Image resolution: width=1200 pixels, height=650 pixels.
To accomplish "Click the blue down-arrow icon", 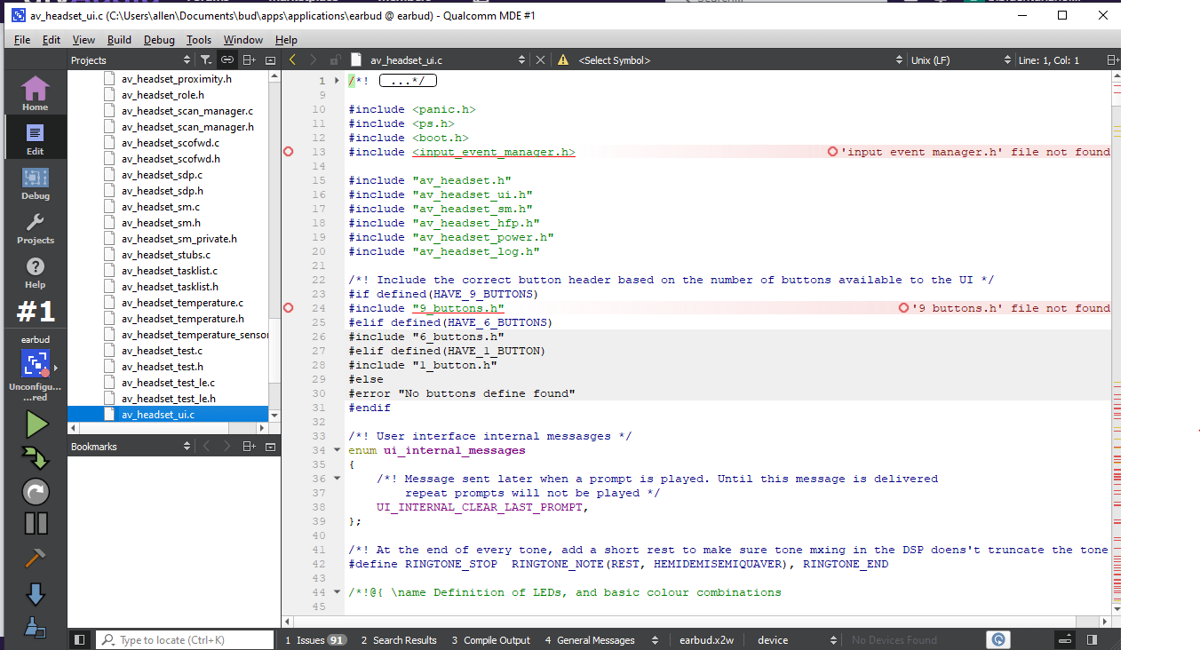I will [36, 594].
